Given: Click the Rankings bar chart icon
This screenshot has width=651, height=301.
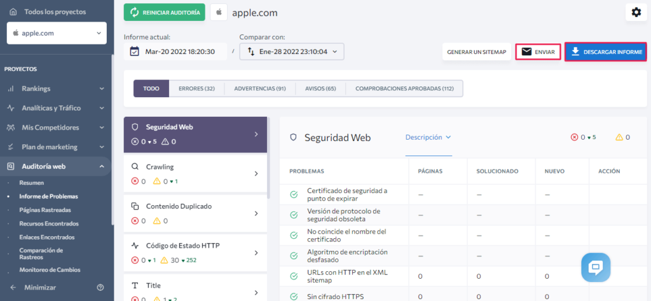Looking at the screenshot, I should coord(11,89).
